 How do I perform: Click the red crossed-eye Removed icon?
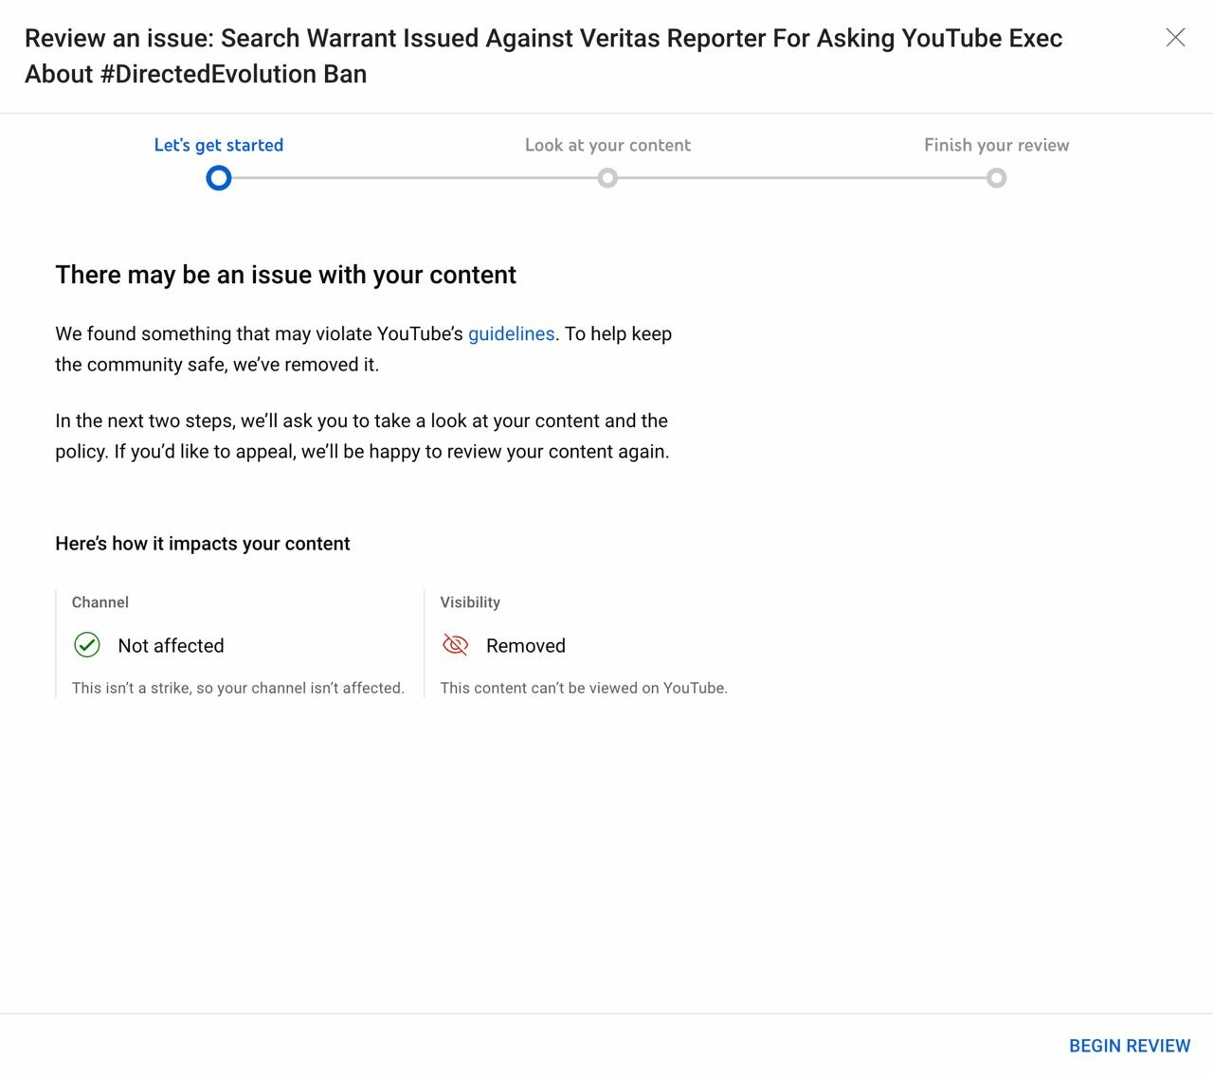pyautogui.click(x=456, y=645)
